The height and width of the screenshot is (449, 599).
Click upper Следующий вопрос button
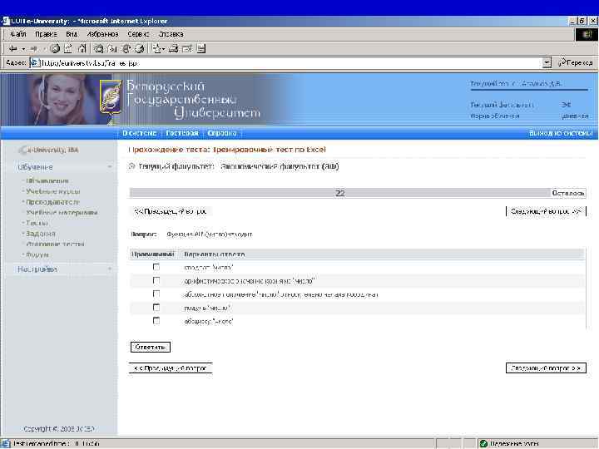546,211
